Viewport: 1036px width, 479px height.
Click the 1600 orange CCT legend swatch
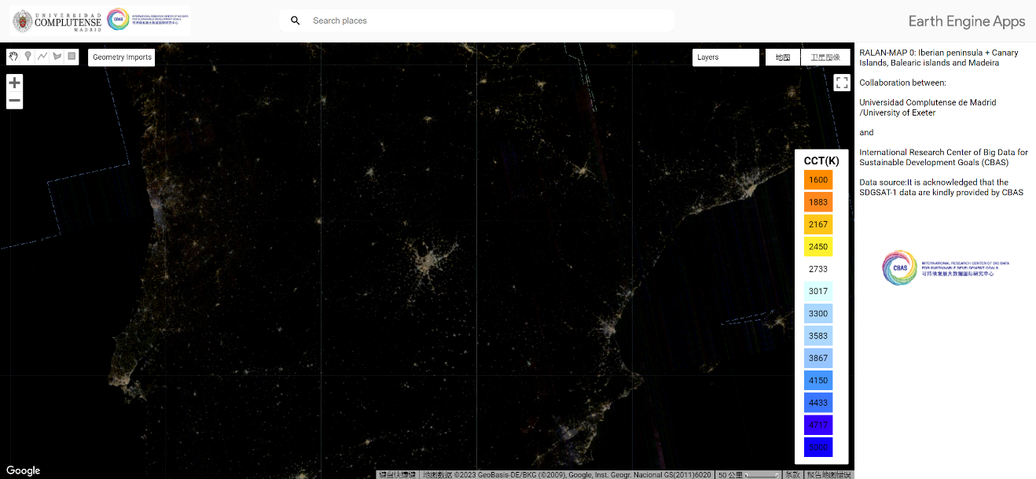point(818,180)
